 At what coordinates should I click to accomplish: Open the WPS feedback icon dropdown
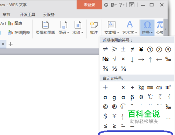coord(114,5)
